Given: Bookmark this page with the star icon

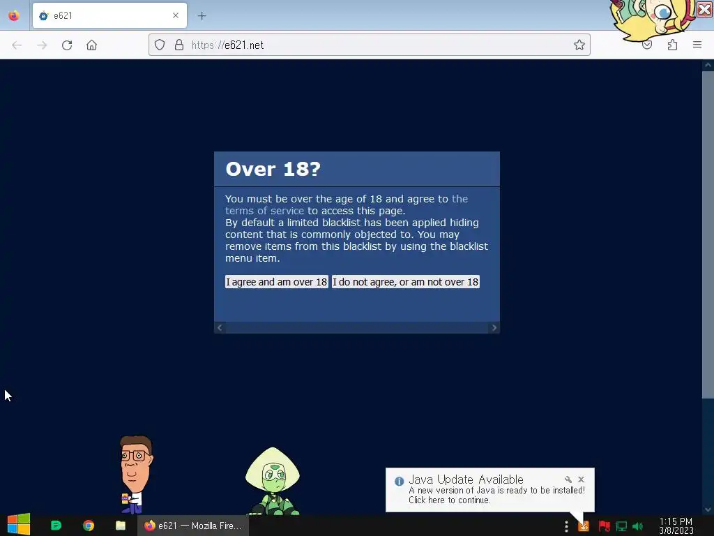Looking at the screenshot, I should 579,45.
